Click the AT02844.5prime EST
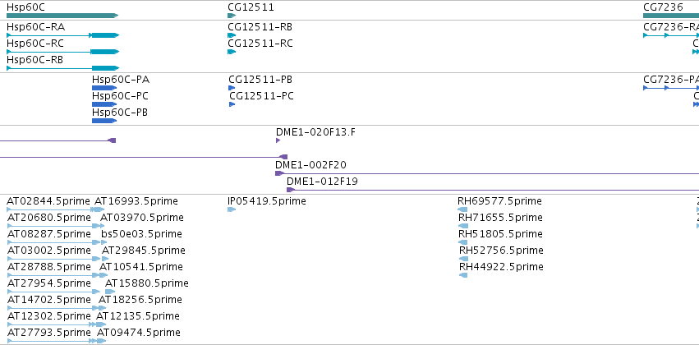 (x=51, y=209)
